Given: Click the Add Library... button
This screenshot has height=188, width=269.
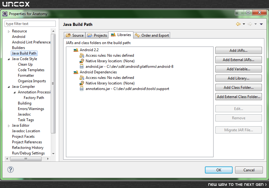Looking at the screenshot, I should click(238, 78).
